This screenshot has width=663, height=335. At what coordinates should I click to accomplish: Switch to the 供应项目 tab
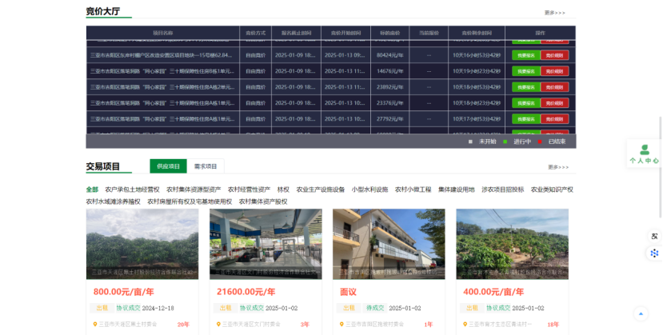coord(168,166)
